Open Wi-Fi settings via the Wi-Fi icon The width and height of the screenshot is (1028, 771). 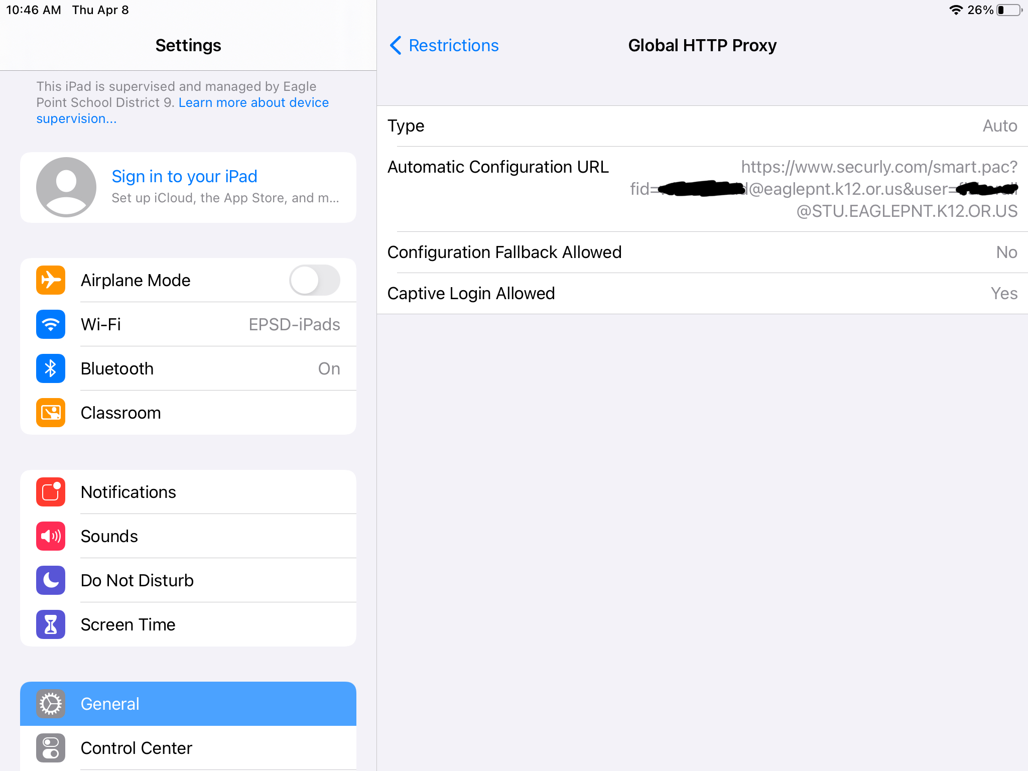tap(50, 324)
